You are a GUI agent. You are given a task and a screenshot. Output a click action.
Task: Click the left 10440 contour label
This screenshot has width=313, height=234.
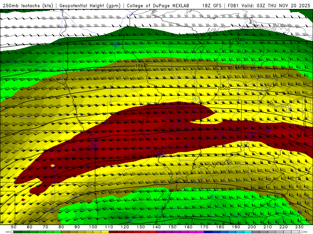pyautogui.click(x=142, y=66)
